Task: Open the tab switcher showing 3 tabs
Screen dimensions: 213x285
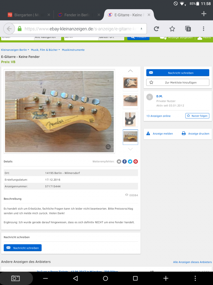Action: click(188, 29)
